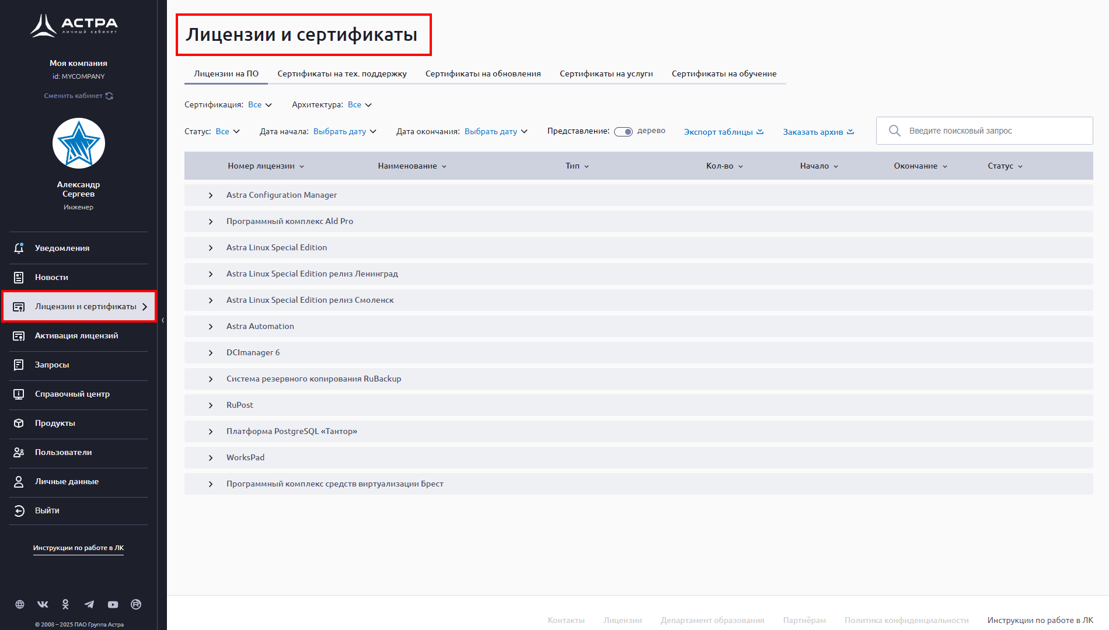Click the Запросы document icon
1109x630 pixels.
[x=19, y=365]
